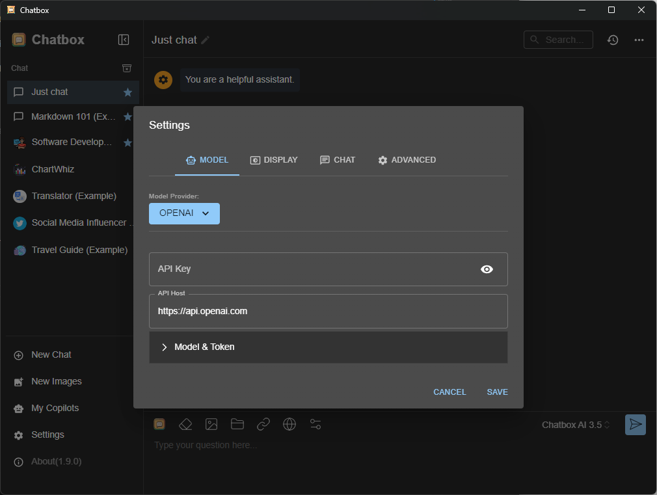Screen dimensions: 657x495
Task: Minimize the Chatbox window
Action: (x=582, y=10)
